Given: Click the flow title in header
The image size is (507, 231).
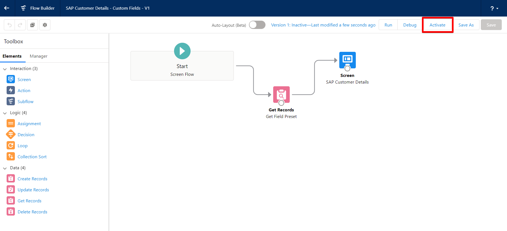Looking at the screenshot, I should [108, 8].
